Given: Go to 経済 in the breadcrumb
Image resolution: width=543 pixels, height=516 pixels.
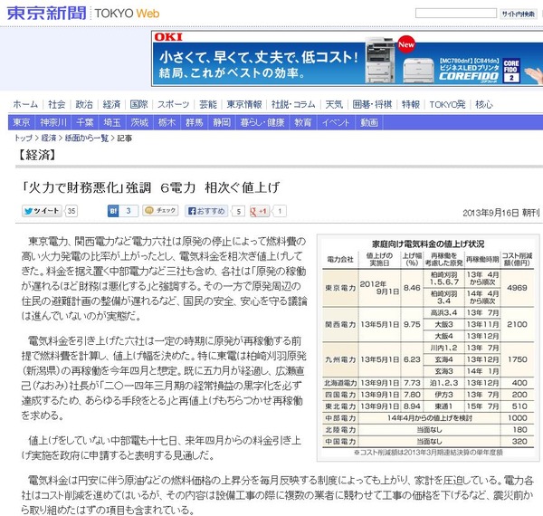Looking at the screenshot, I should click(x=49, y=138).
